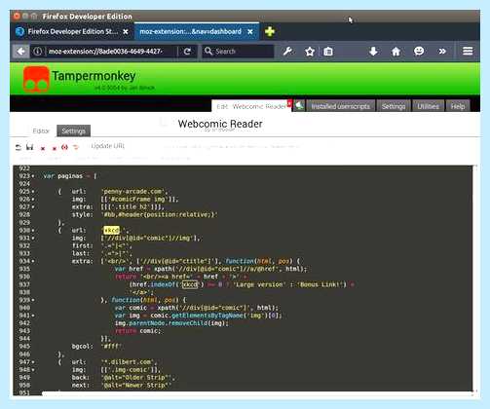Open the feedback smiley icon
490x409 pixels.
[x=419, y=51]
